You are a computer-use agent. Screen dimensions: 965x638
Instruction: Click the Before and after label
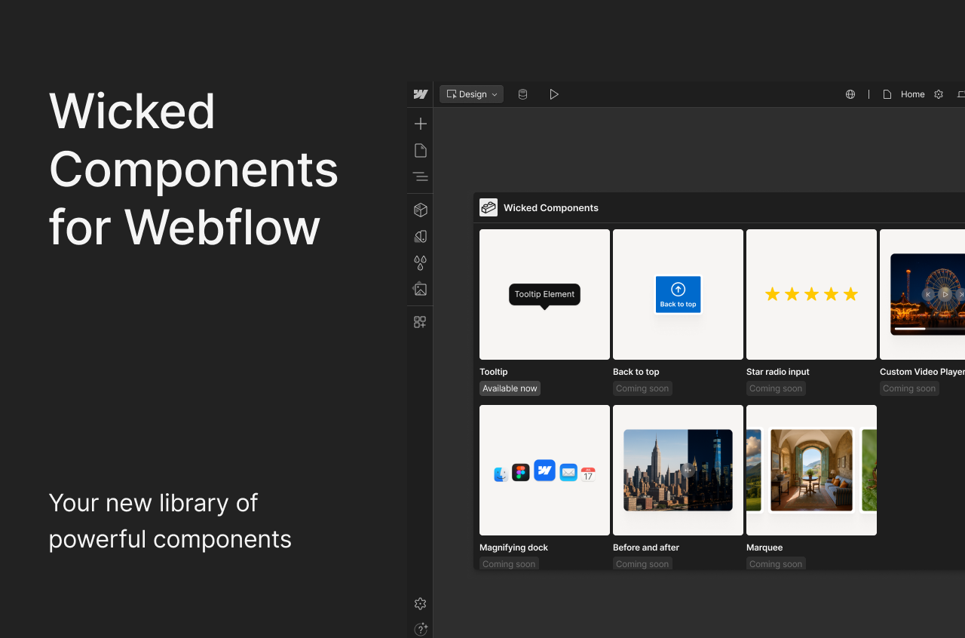click(646, 548)
